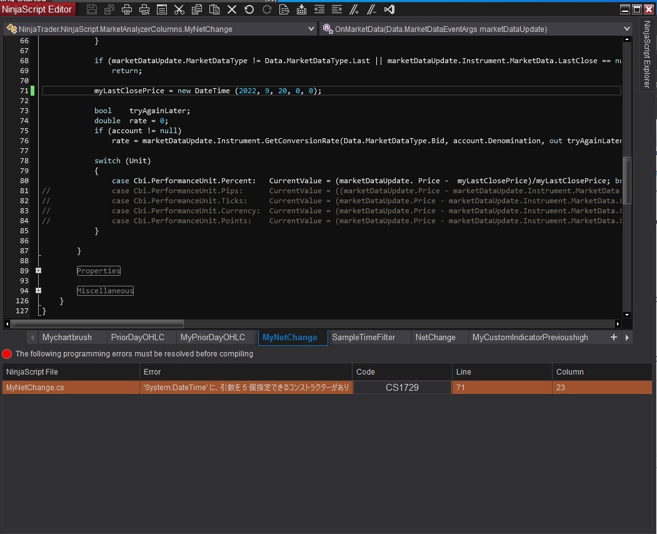Click the horizontal scrollbar thumb
This screenshot has height=534, width=657.
(98, 324)
